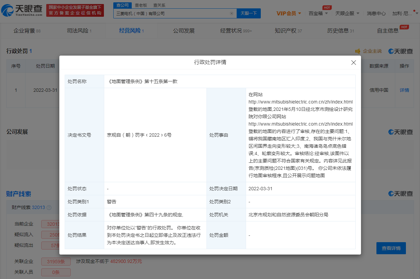Open the 历史信息 section tab
Viewport: 420px width, 279px height.
[341, 31]
